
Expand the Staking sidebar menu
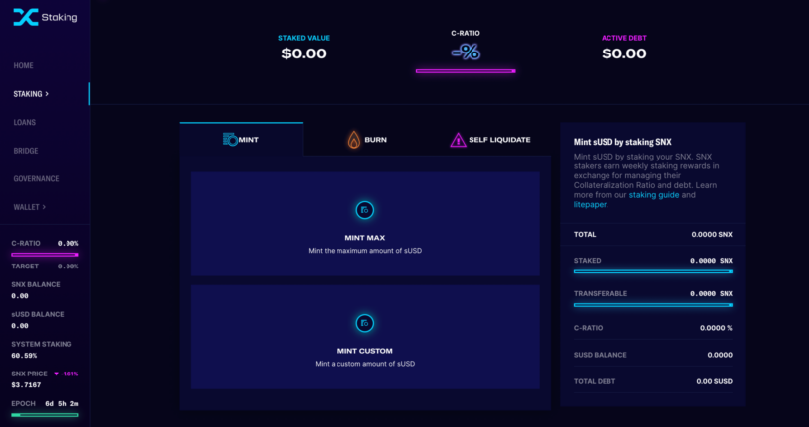pyautogui.click(x=32, y=94)
